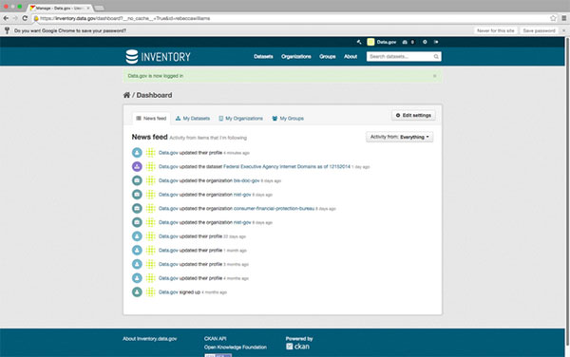
Task: Open account settings gear in top bar
Action: coord(425,42)
